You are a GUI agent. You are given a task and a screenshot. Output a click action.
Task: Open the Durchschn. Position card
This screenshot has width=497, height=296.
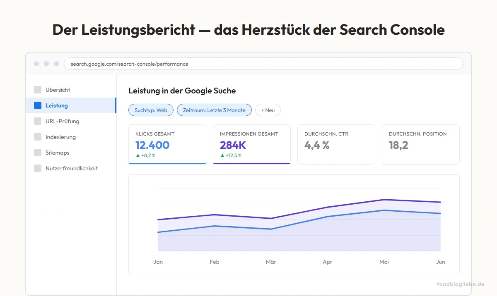click(x=420, y=144)
